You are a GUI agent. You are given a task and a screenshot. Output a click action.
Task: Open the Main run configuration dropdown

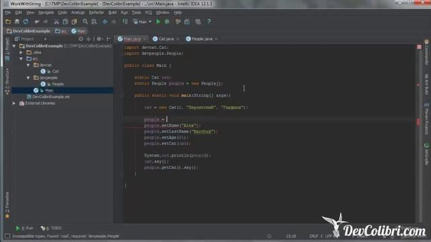tap(142, 22)
